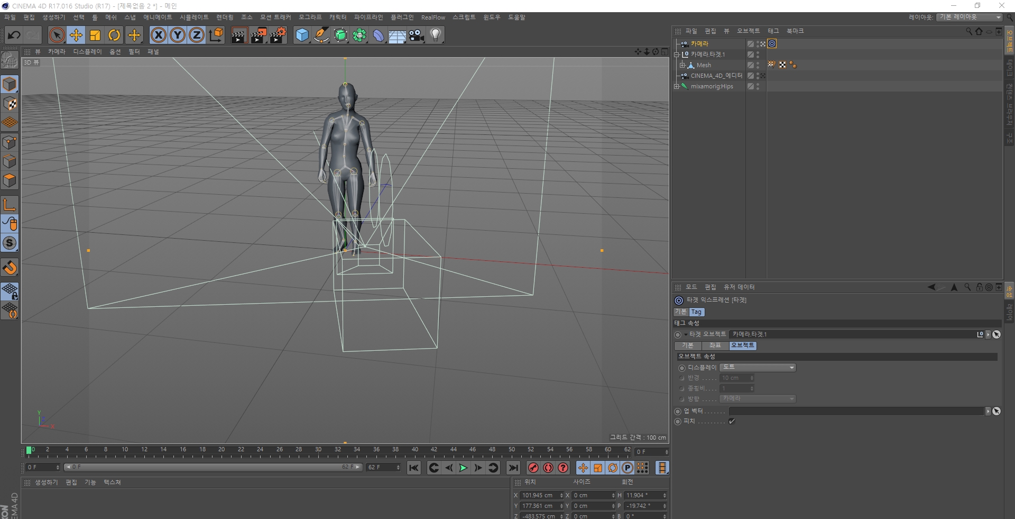The width and height of the screenshot is (1015, 519).
Task: Expand the mixamorig:Hips tree node
Action: click(676, 86)
